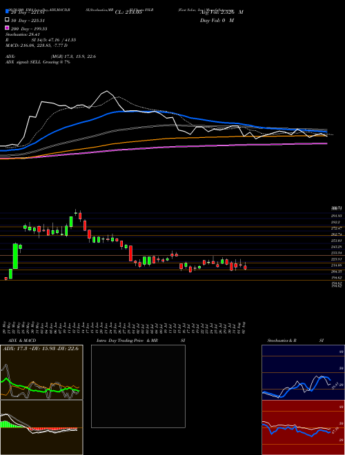The image size is (345, 455).
Task: Open the ADX indicator mini chart
Action: pos(41,372)
